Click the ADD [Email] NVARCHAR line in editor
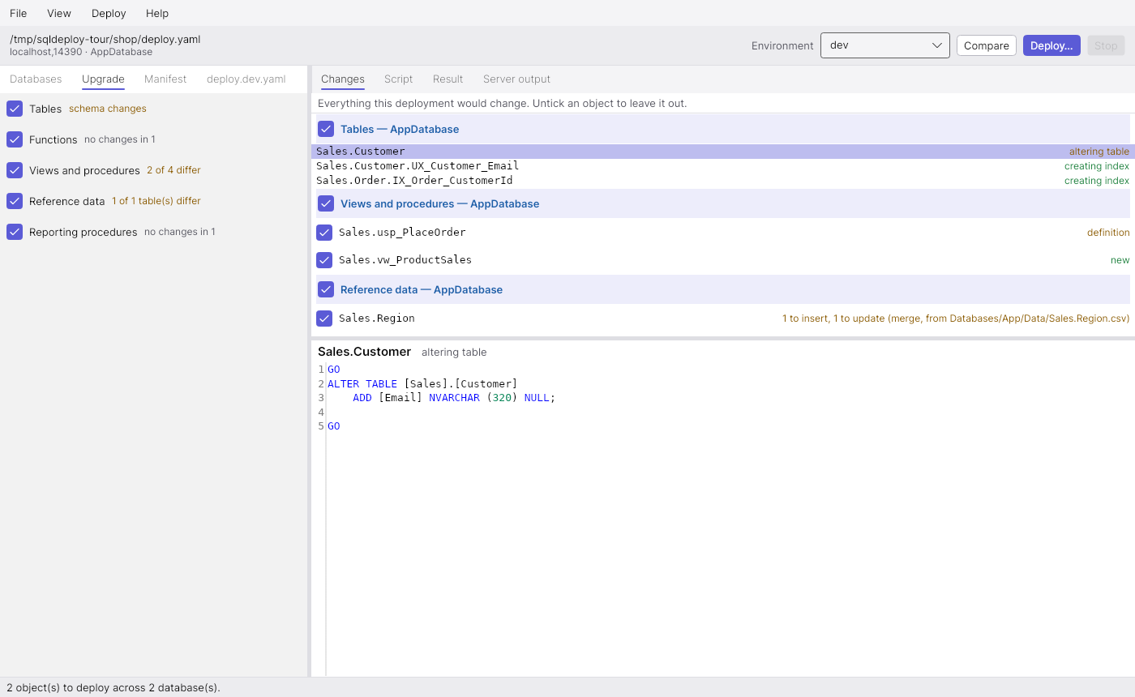The width and height of the screenshot is (1135, 697). pos(454,398)
